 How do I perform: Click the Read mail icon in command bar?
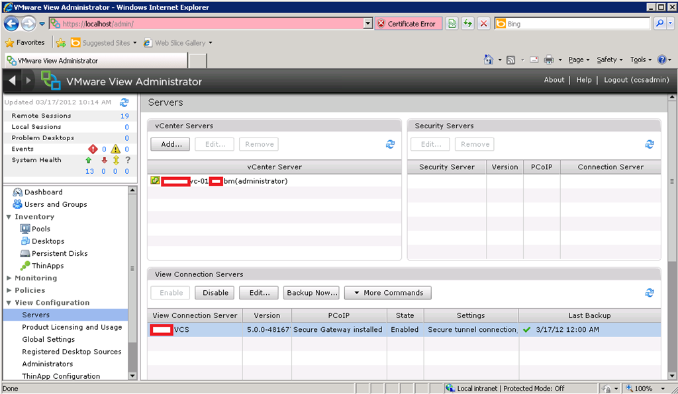(x=534, y=59)
